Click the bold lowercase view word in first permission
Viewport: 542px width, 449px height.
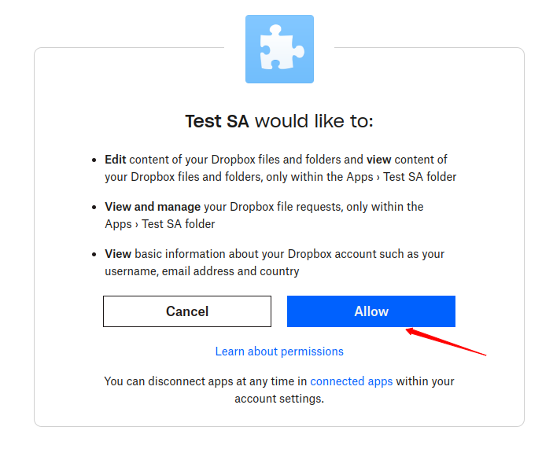378,160
